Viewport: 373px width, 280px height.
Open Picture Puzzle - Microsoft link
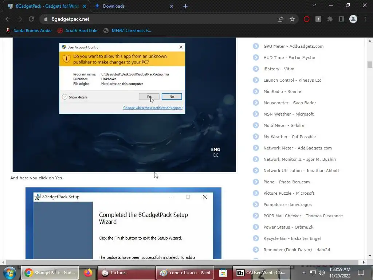pos(289,193)
